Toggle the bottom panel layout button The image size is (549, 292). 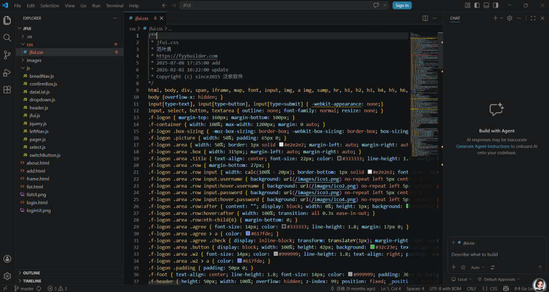click(486, 6)
